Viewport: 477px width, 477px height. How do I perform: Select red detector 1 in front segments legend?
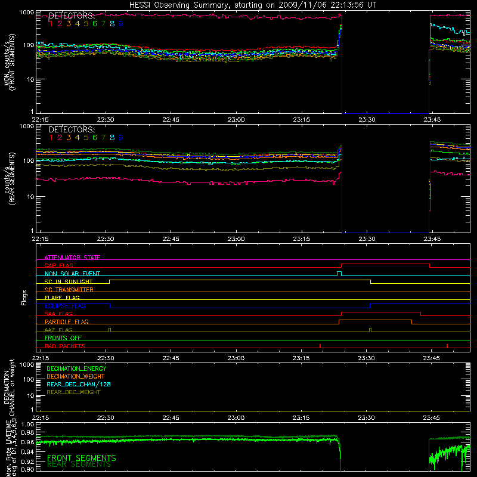coord(51,24)
